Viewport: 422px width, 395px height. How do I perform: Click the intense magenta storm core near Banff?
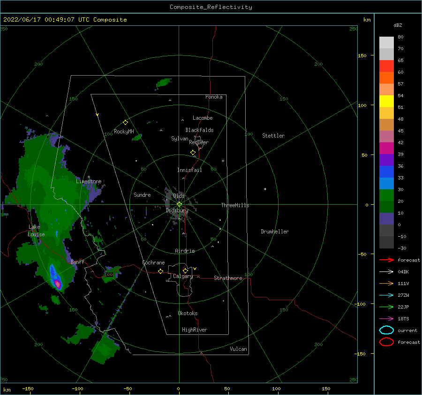(58, 284)
